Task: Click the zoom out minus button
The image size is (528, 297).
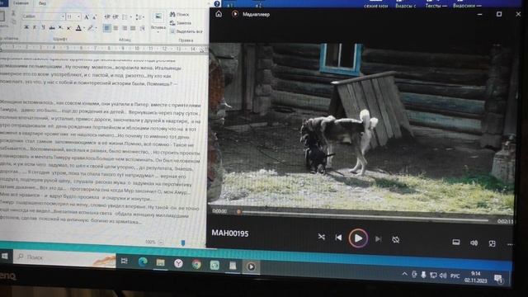Action: point(161,242)
